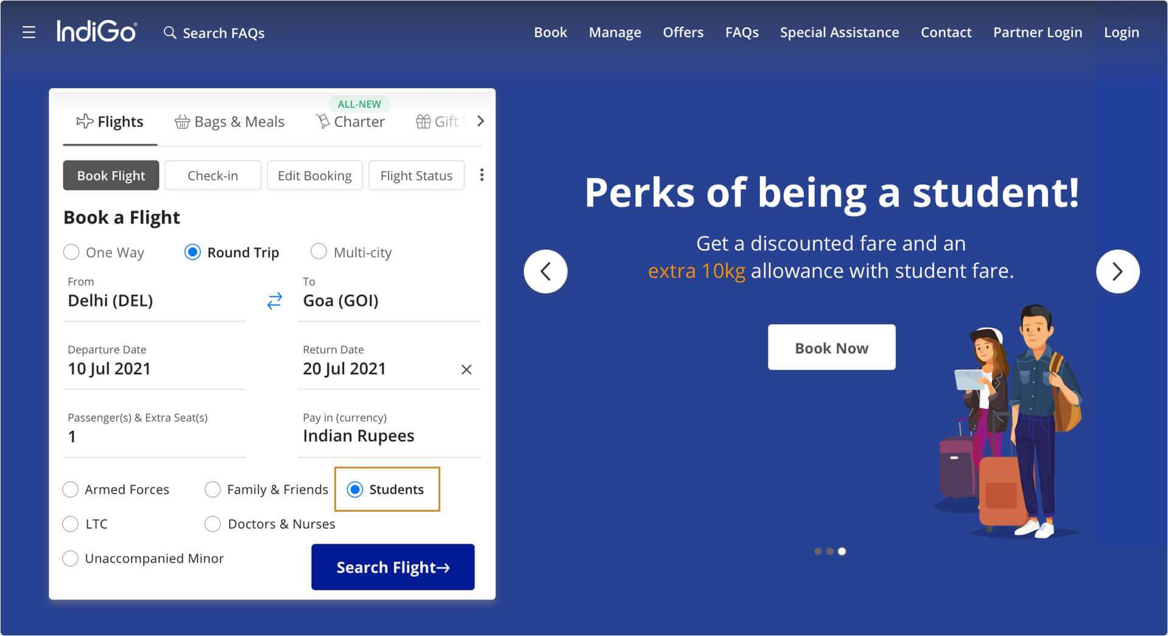Click the Search FAQs magnifier icon

tap(169, 33)
